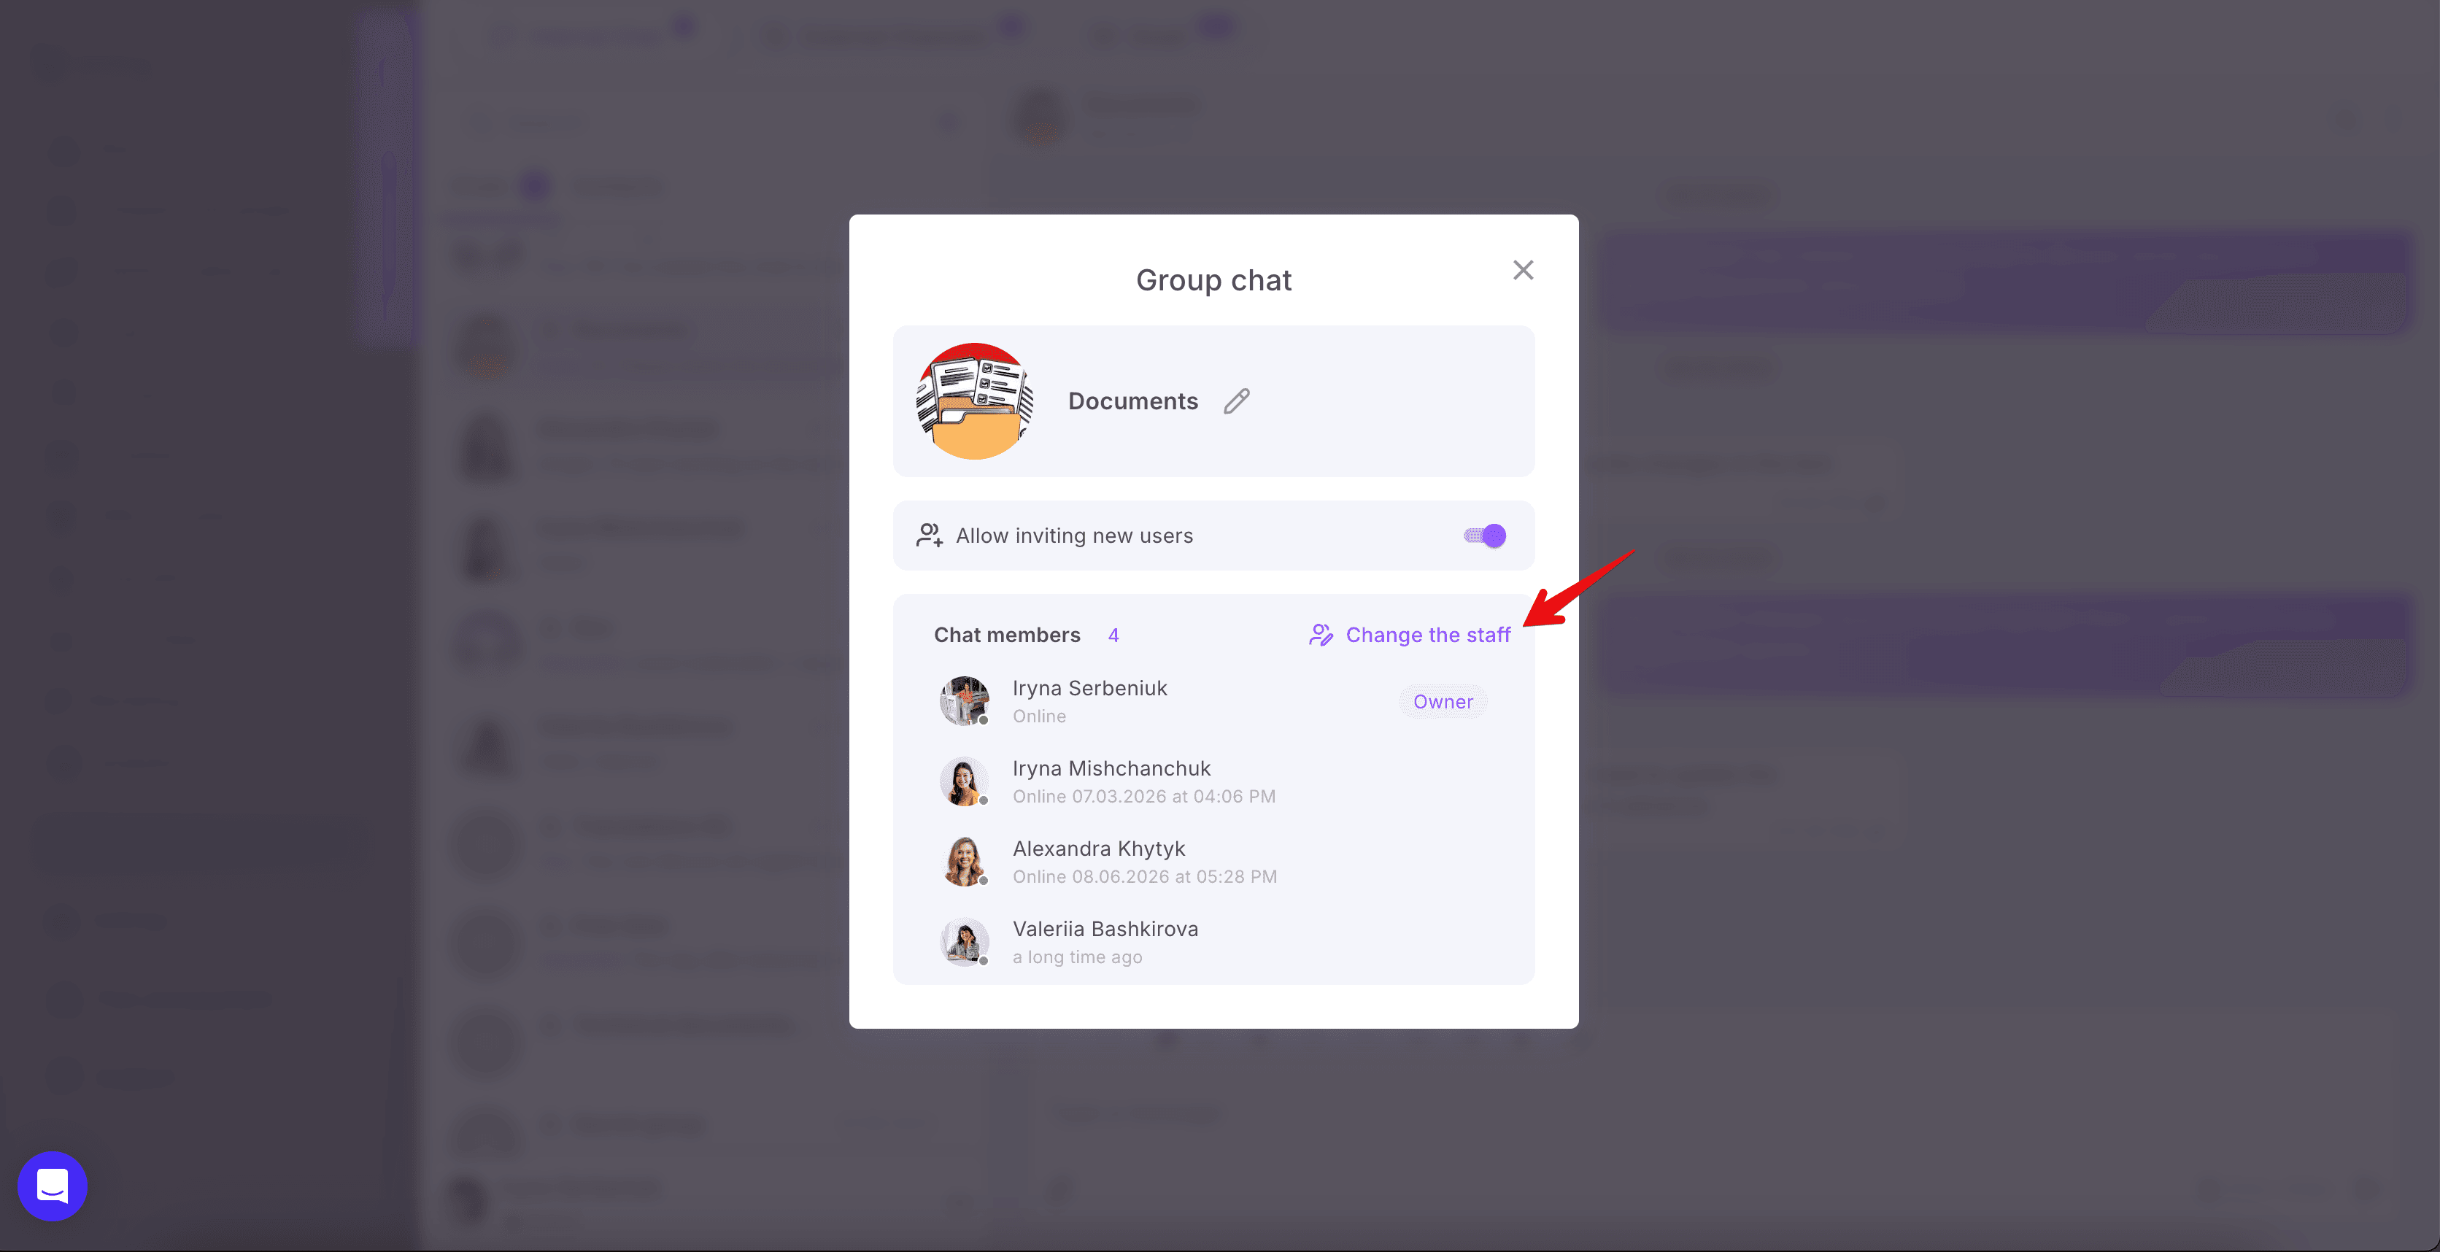
Task: Click Alexandra Khytyk's profile picture
Action: coord(965,862)
